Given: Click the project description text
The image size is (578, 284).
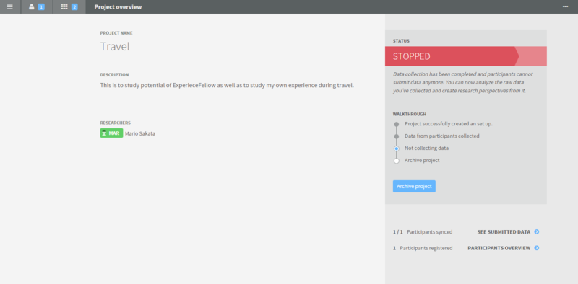Looking at the screenshot, I should [x=227, y=86].
